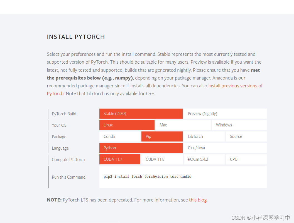Select the CUDA 11.8 compute platform
This screenshot has width=294, height=223.
tap(162, 159)
